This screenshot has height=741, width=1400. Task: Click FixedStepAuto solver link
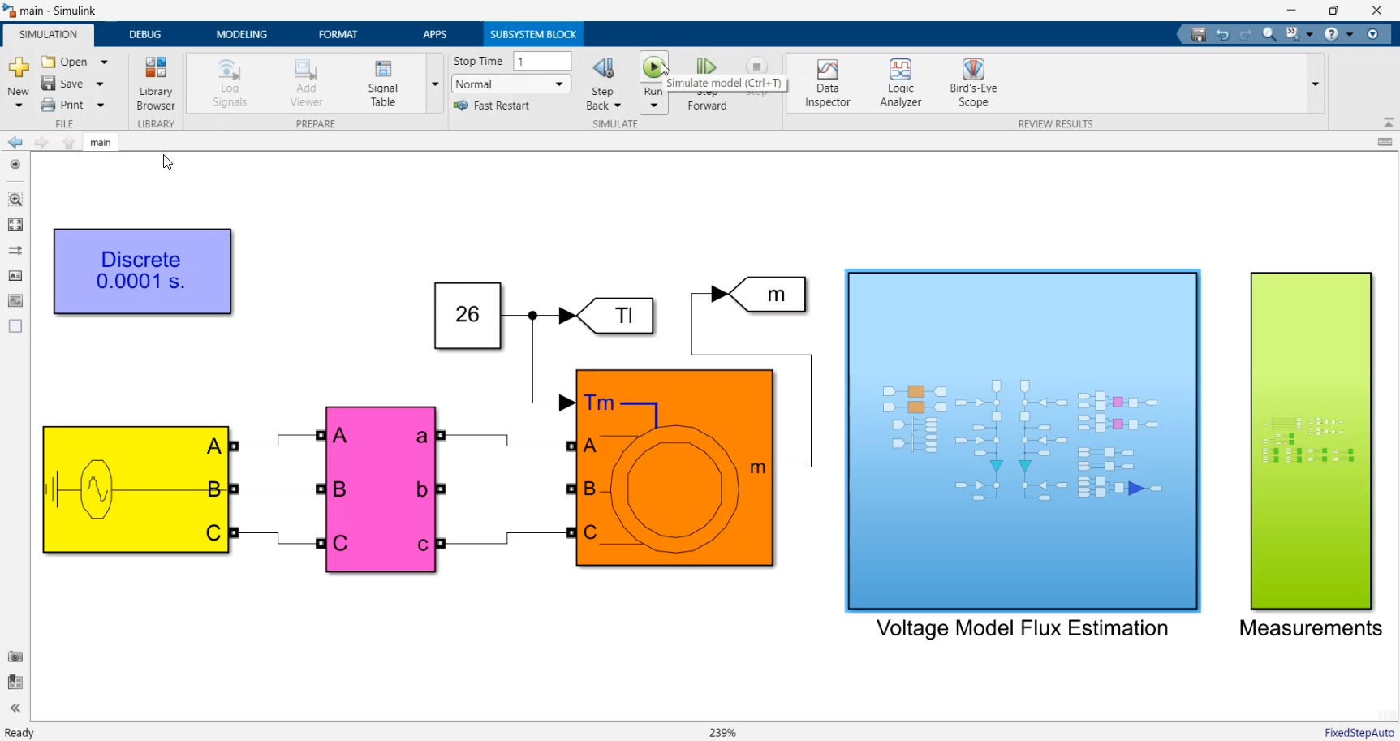[x=1359, y=733]
